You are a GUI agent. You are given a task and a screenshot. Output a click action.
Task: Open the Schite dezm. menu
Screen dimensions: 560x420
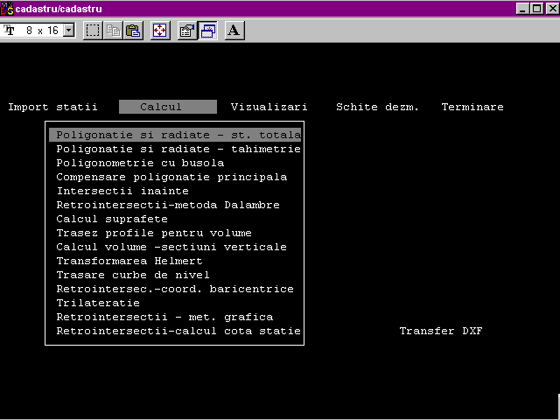click(377, 107)
